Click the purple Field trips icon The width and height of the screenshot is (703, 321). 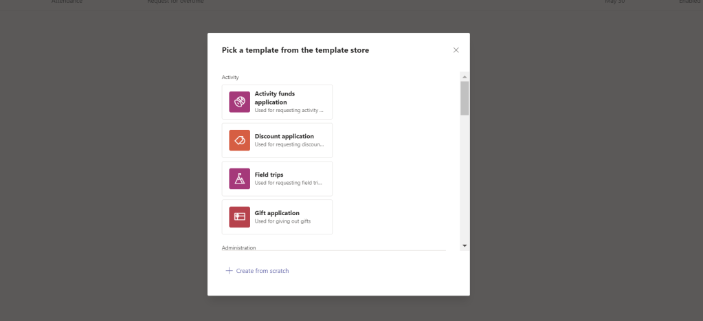pos(239,179)
